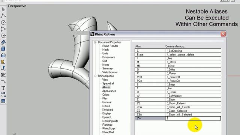Open the Web Browser page
The image size is (240, 135).
(x=110, y=72)
